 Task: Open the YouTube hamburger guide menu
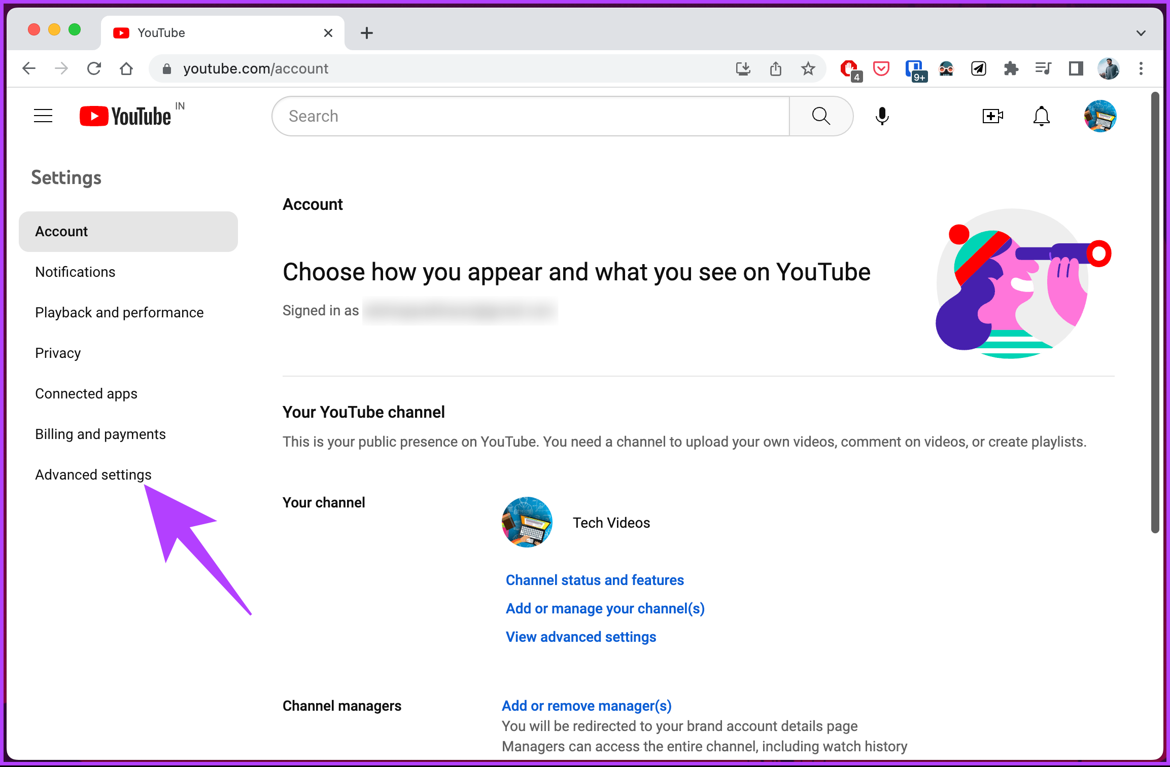(43, 116)
